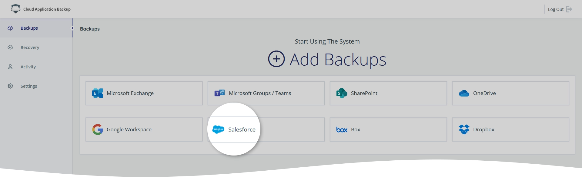The image size is (582, 177).
Task: Click the Google G logo icon
Action: (x=98, y=129)
